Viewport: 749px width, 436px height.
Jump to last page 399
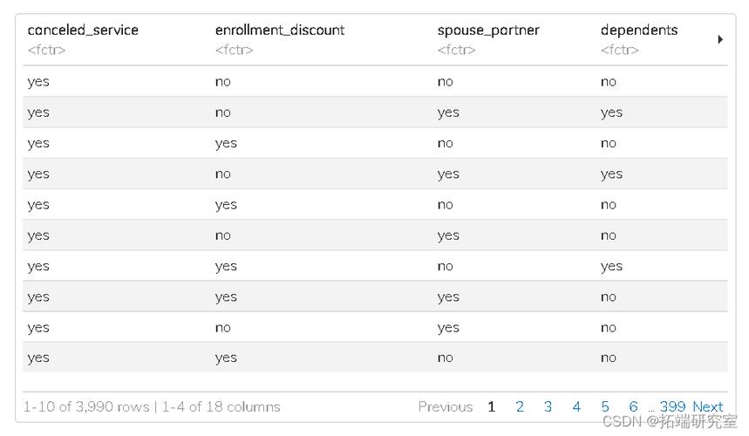672,407
